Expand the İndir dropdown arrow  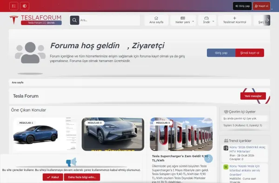click(x=213, y=21)
